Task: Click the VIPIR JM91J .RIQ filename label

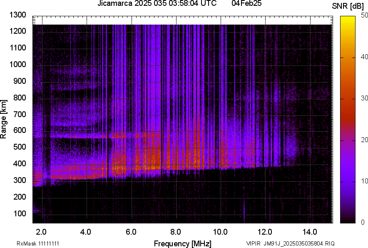Action: (290, 243)
